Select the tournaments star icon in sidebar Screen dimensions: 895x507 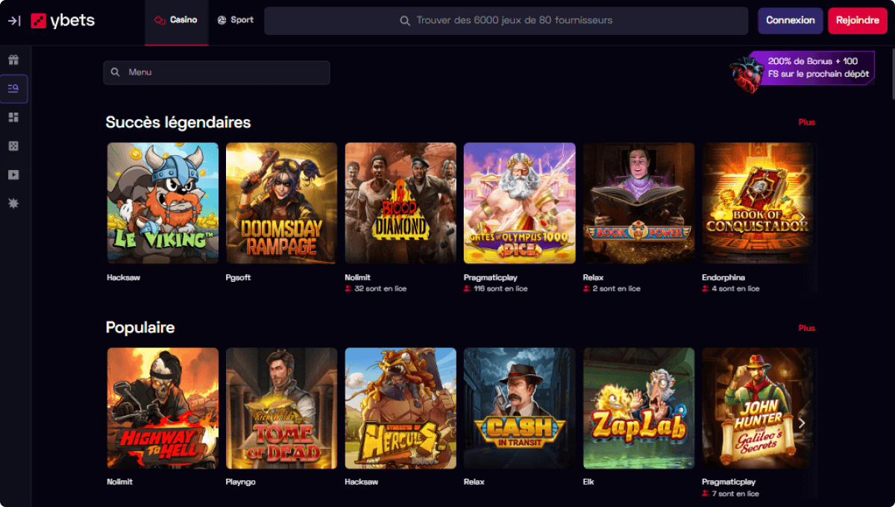[13, 202]
